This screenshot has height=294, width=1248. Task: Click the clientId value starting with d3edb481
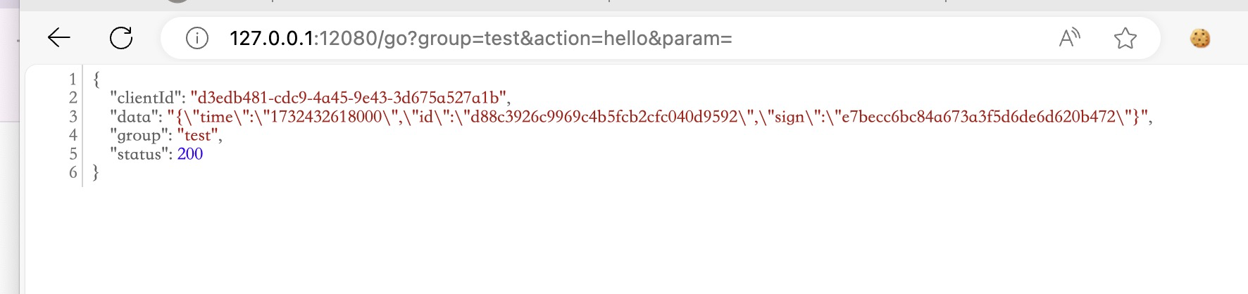point(348,98)
